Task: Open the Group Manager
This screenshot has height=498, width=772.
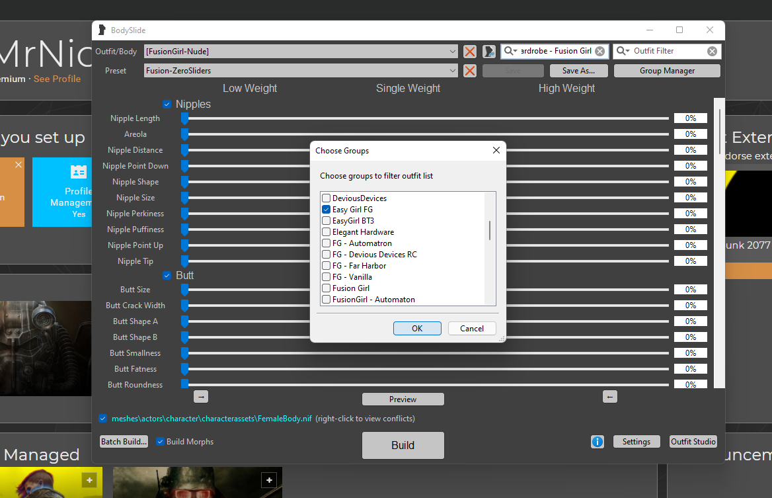Action: click(x=667, y=71)
